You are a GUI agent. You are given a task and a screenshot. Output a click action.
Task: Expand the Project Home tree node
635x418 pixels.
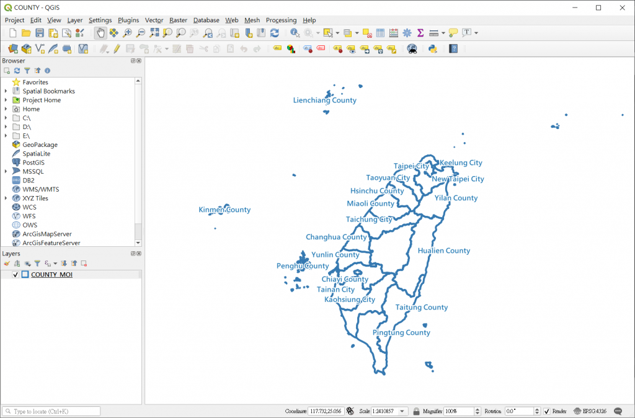[x=6, y=100]
